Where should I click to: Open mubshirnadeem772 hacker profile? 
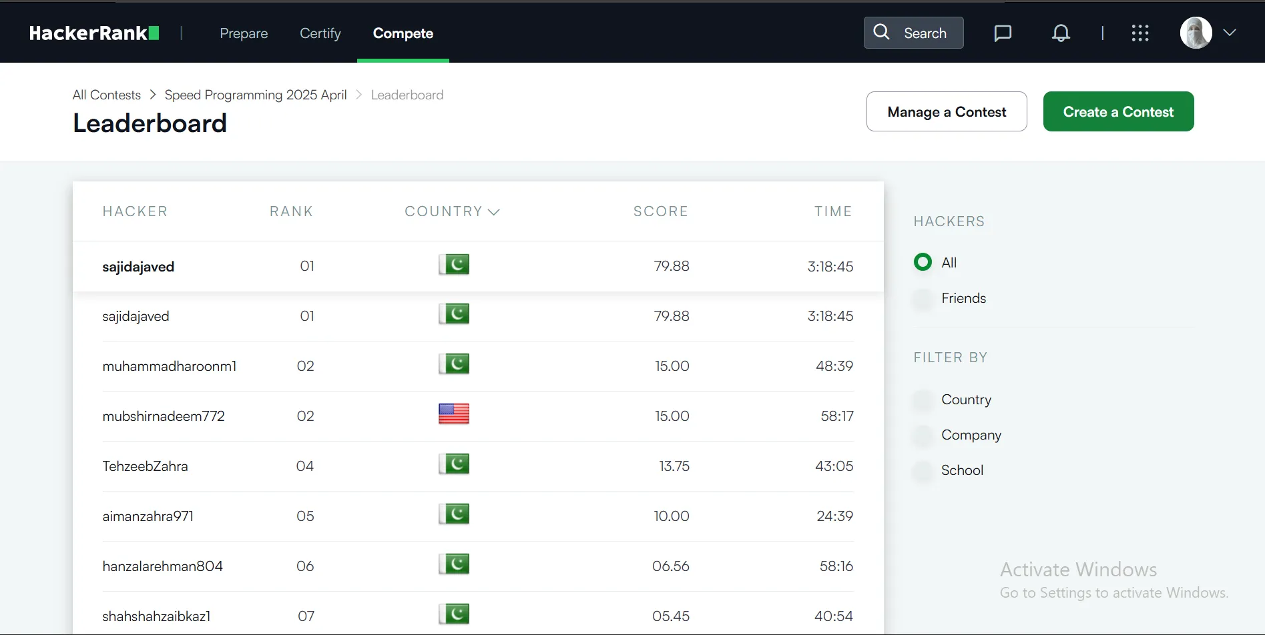pos(164,416)
